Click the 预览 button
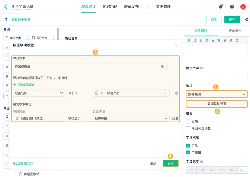The width and height of the screenshot is (250, 177). pyautogui.click(x=214, y=19)
